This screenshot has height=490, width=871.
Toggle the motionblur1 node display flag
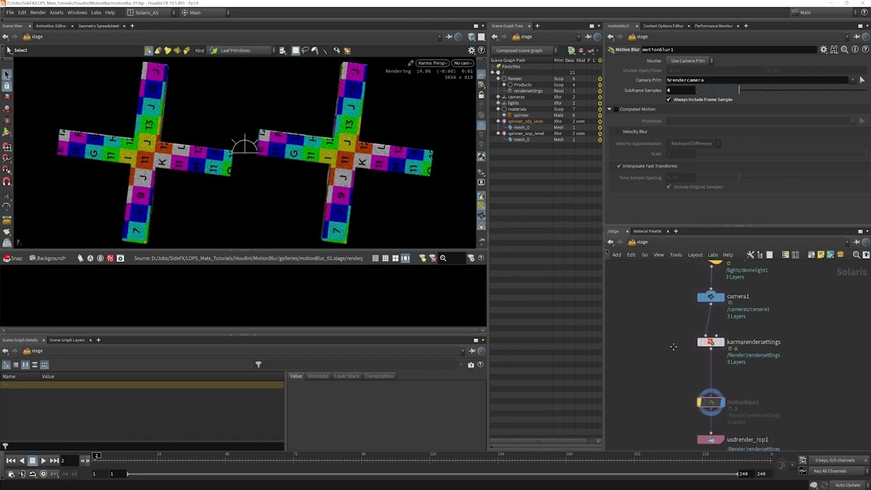722,403
